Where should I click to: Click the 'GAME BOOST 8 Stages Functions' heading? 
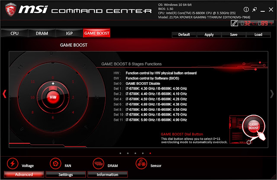pos(132,64)
